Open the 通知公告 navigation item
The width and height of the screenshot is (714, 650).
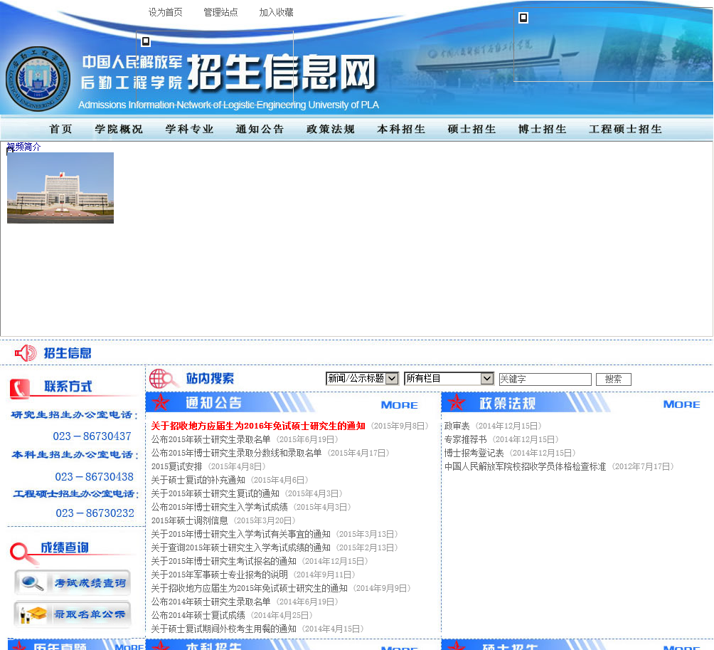(260, 129)
